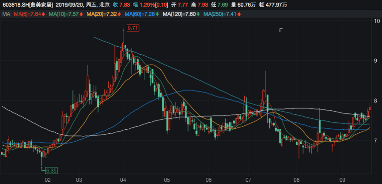Open the MA indicator label menu

coord(6,15)
